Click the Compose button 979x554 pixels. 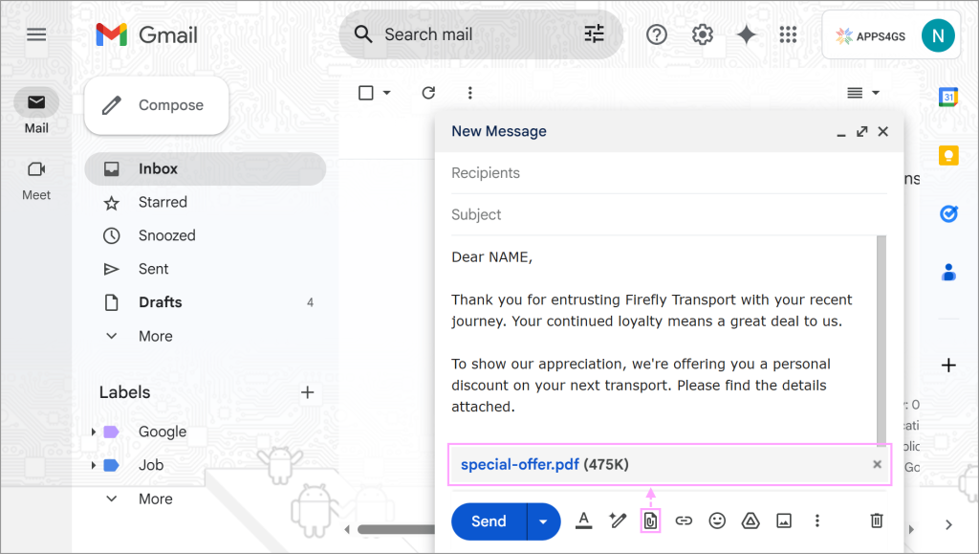coord(157,105)
